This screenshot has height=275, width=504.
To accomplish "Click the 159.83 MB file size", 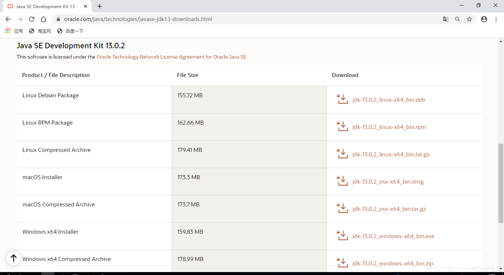I will 190,232.
